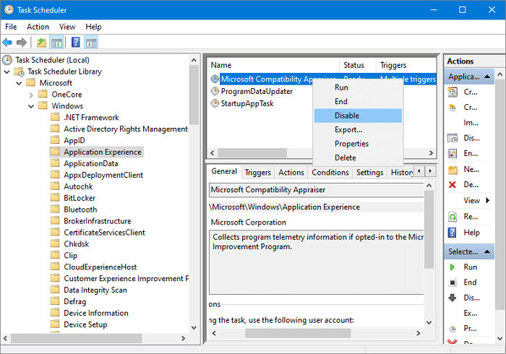This screenshot has width=506, height=354.
Task: Switch to the Triggers tab
Action: (257, 173)
